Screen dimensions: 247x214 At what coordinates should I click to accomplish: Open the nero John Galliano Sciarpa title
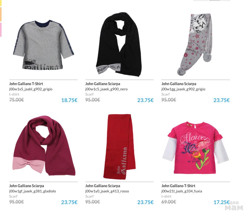pyautogui.click(x=103, y=84)
